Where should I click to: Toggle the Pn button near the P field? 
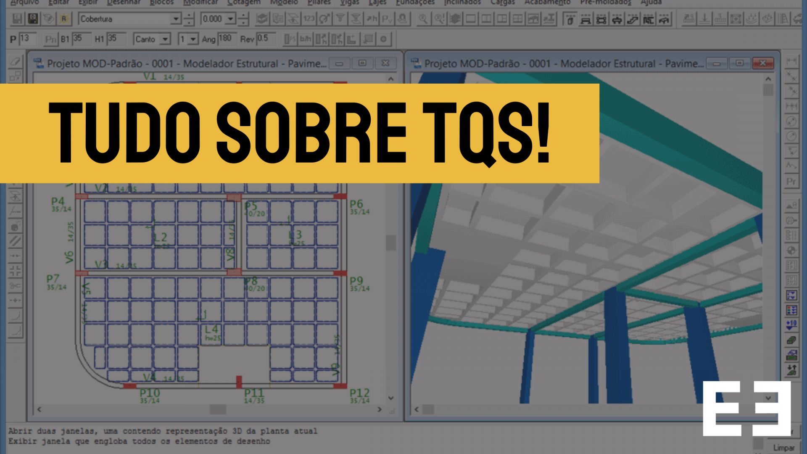pos(51,39)
